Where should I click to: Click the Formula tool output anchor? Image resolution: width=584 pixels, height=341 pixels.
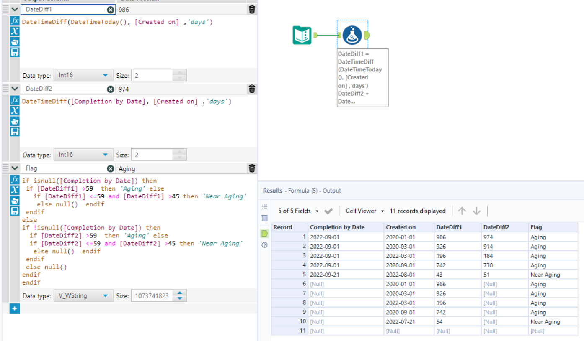tap(367, 36)
